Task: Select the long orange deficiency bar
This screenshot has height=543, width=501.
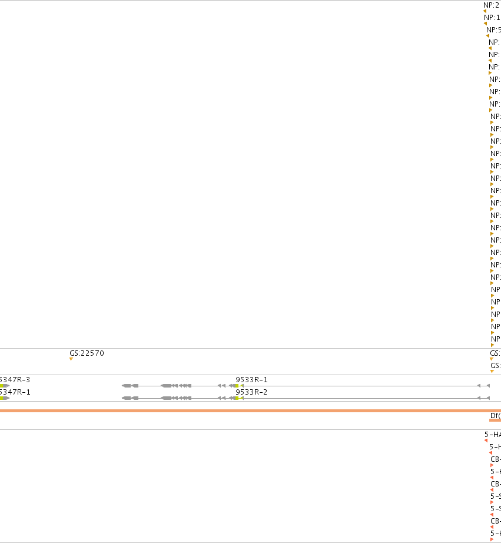Action: click(250, 410)
